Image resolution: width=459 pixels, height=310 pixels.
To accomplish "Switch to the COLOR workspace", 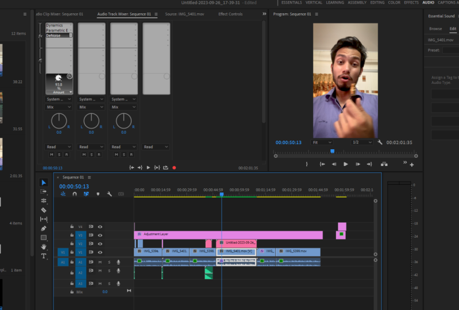I will (394, 3).
